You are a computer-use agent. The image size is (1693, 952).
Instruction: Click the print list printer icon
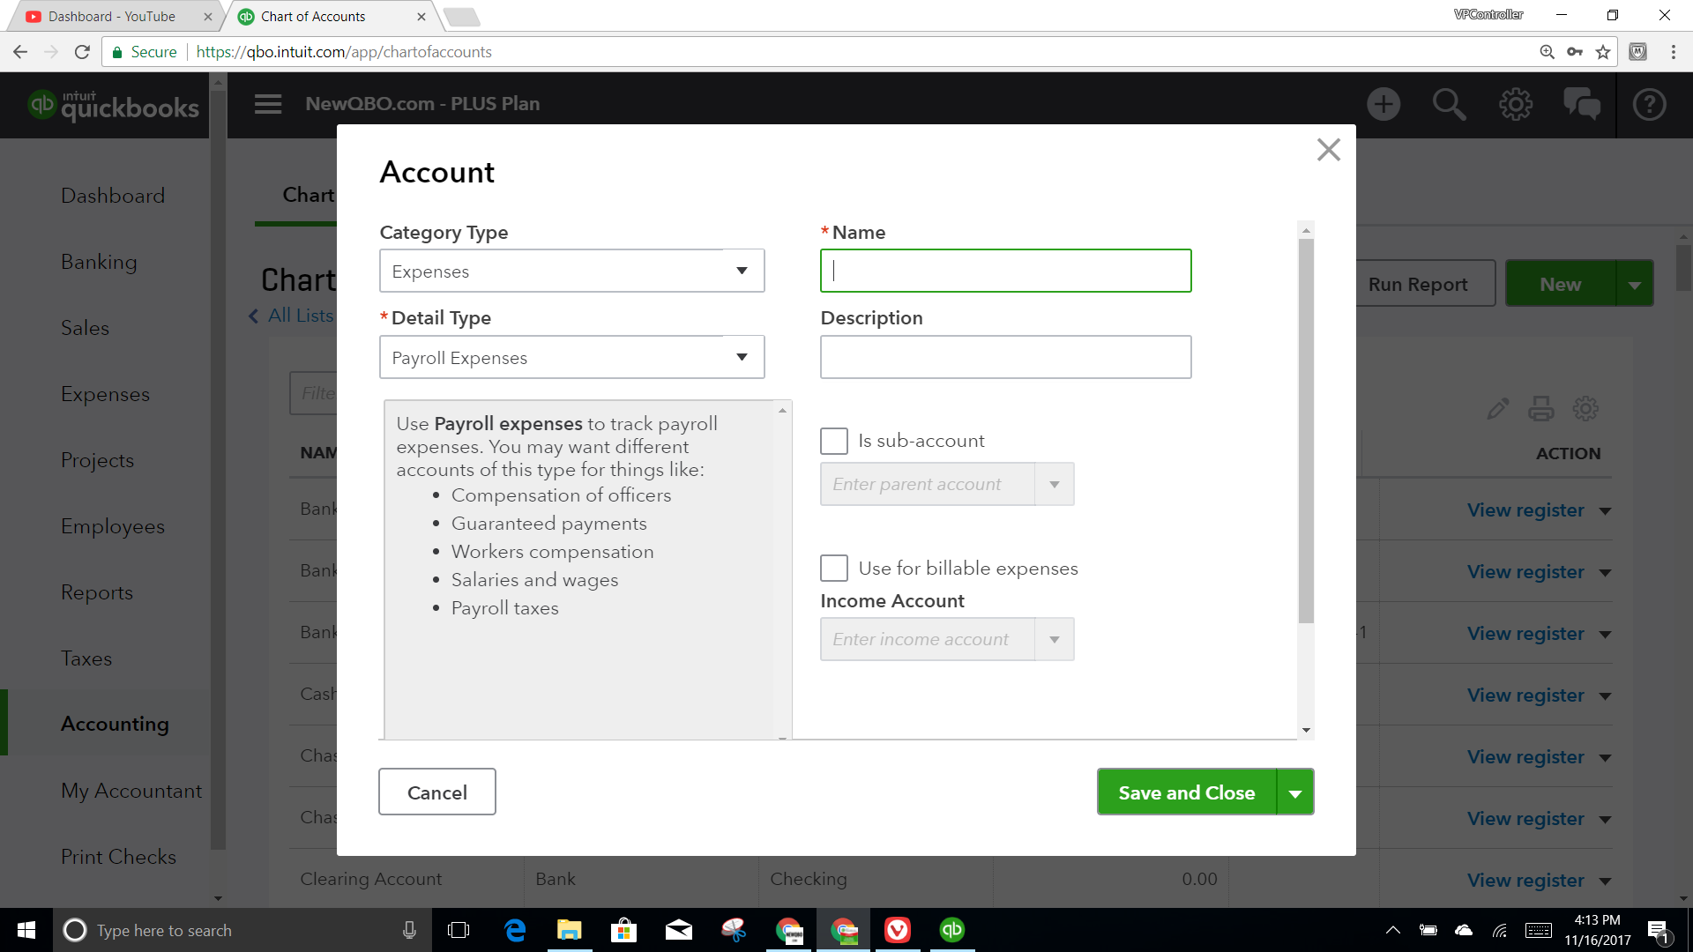[1541, 408]
